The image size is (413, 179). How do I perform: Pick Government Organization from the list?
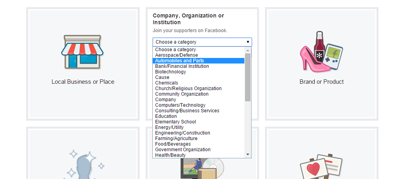[183, 150]
